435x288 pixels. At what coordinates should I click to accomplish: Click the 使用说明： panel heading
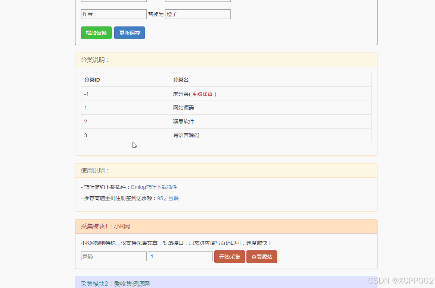226,171
